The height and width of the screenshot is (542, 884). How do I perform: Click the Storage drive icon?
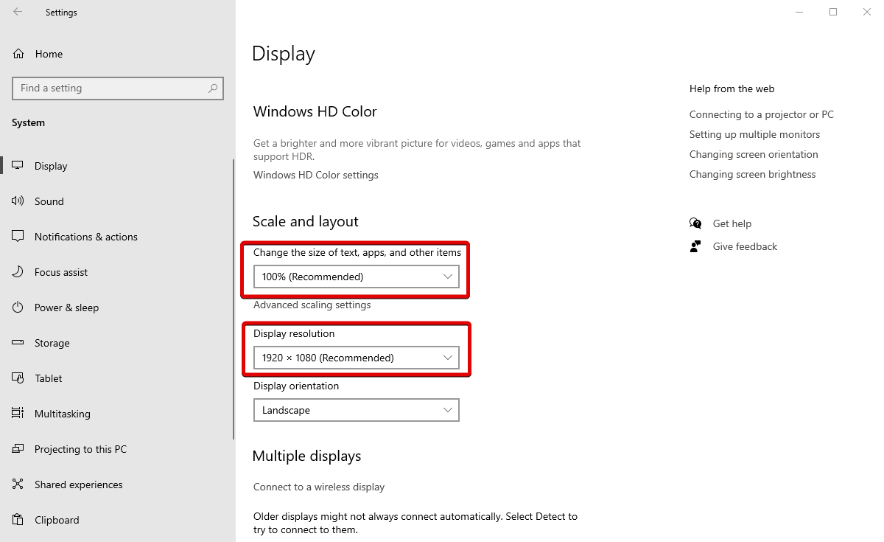click(x=18, y=343)
